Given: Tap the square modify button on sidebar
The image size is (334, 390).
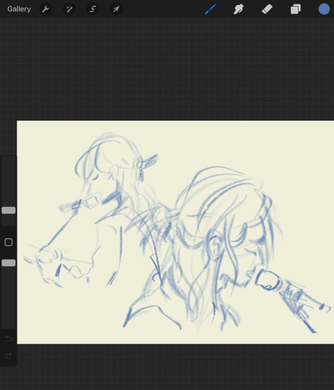Looking at the screenshot, I should (x=9, y=242).
